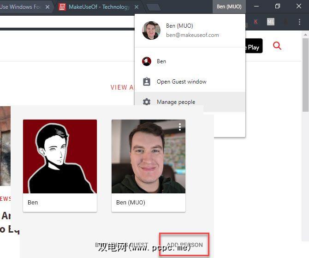This screenshot has width=309, height=258.
Task: Click the Play store badge button
Action: (x=254, y=46)
